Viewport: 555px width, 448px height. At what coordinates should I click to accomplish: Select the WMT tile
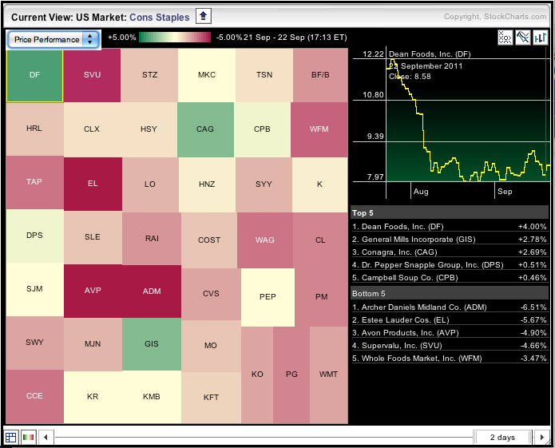coord(328,375)
